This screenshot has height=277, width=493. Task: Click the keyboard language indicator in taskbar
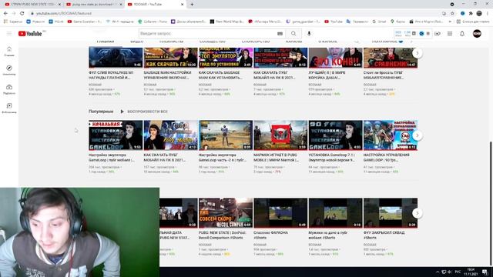coord(458,272)
